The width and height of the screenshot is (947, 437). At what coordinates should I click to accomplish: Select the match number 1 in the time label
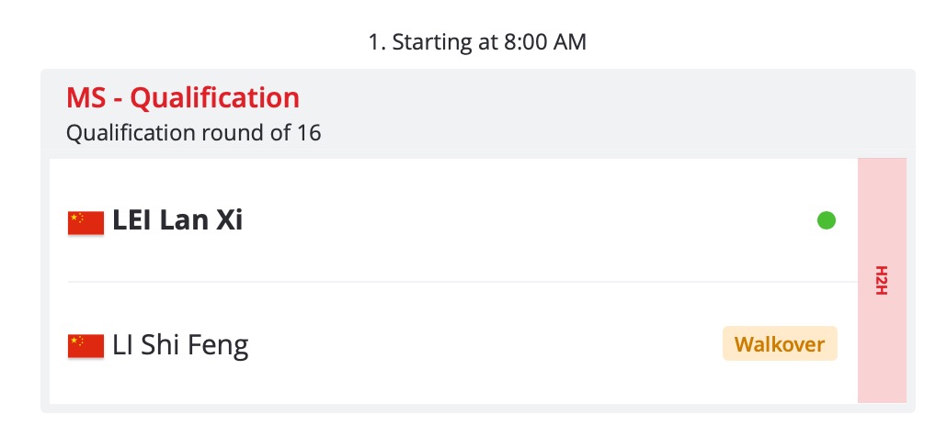(374, 42)
